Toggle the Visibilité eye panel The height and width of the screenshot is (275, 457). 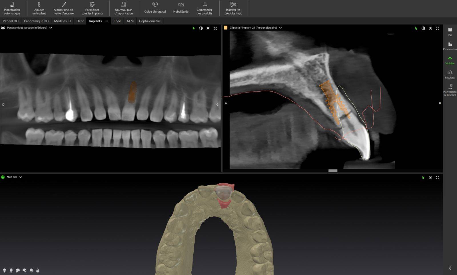(x=450, y=60)
